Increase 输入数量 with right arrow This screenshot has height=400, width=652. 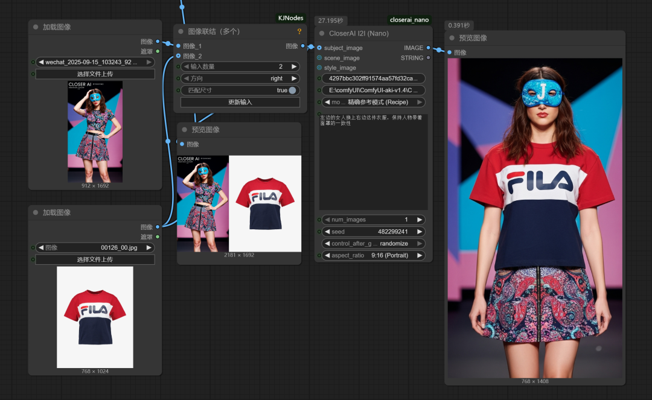(x=294, y=66)
